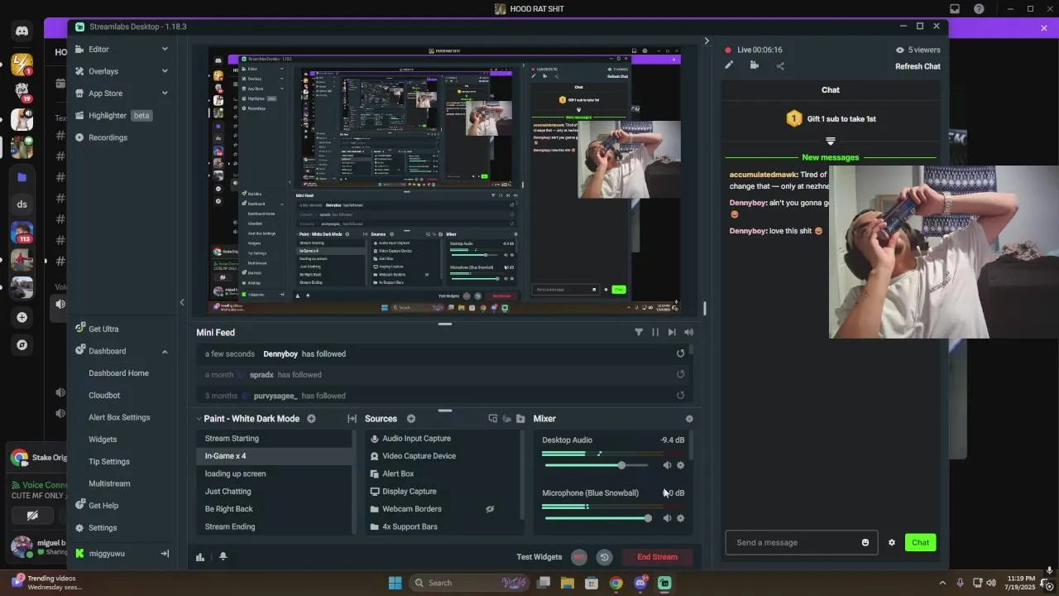Viewport: 1059px width, 596px height.
Task: Select the loading up screen scene
Action: pos(274,473)
